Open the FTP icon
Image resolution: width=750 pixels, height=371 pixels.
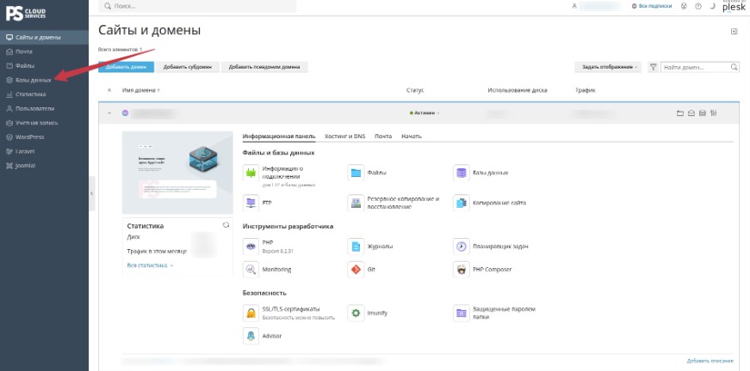251,203
